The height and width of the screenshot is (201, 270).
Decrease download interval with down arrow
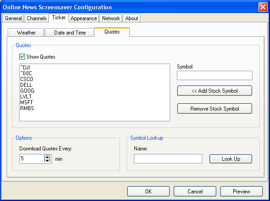coord(47,161)
